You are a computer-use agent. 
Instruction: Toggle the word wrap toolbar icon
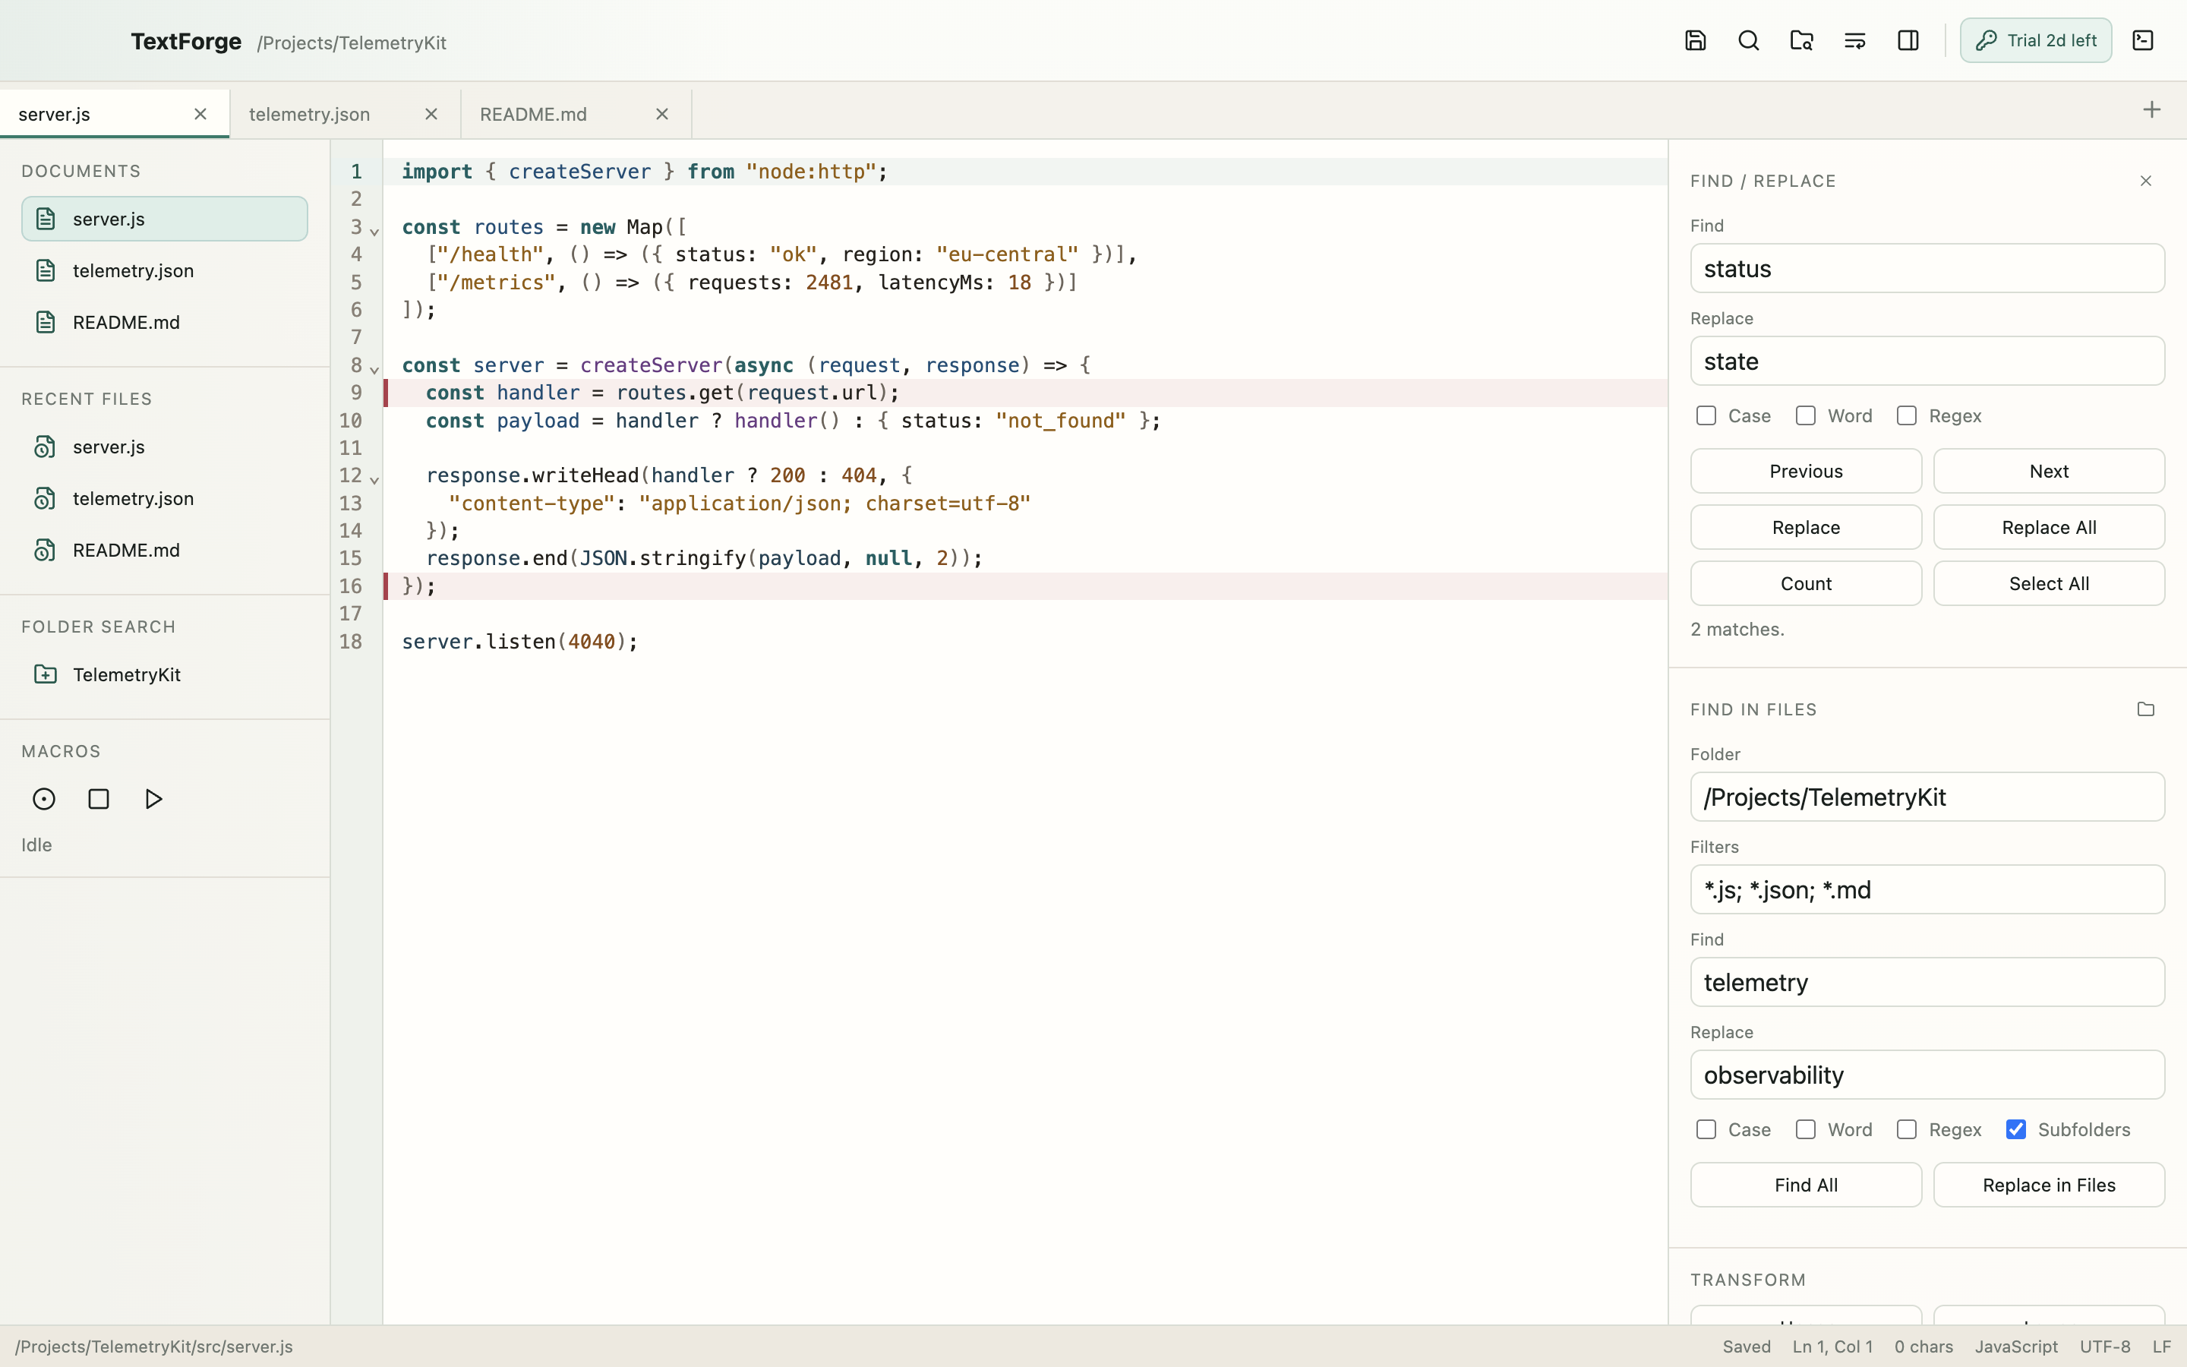click(1854, 41)
